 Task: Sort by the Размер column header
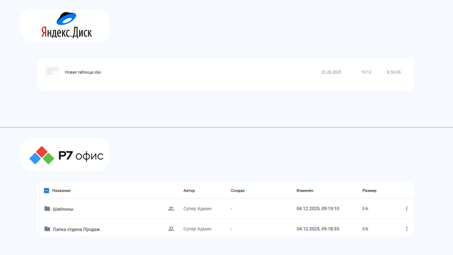(369, 191)
